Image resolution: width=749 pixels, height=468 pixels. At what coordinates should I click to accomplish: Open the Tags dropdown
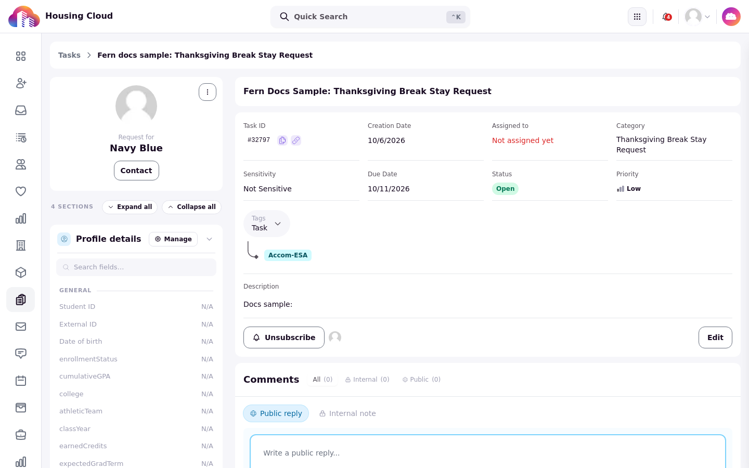pyautogui.click(x=267, y=224)
